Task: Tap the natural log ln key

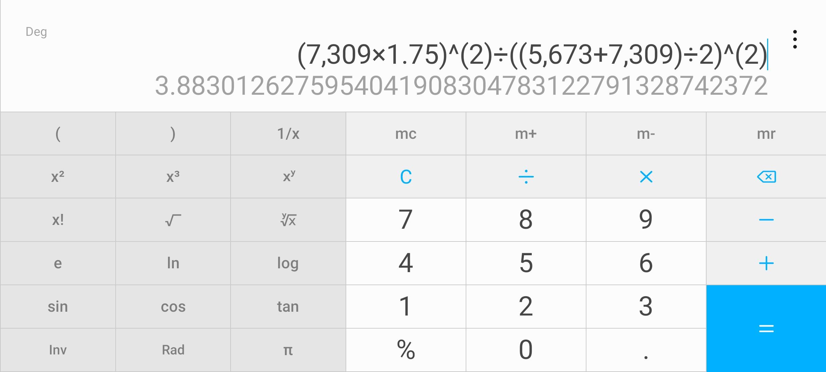Action: click(x=173, y=263)
